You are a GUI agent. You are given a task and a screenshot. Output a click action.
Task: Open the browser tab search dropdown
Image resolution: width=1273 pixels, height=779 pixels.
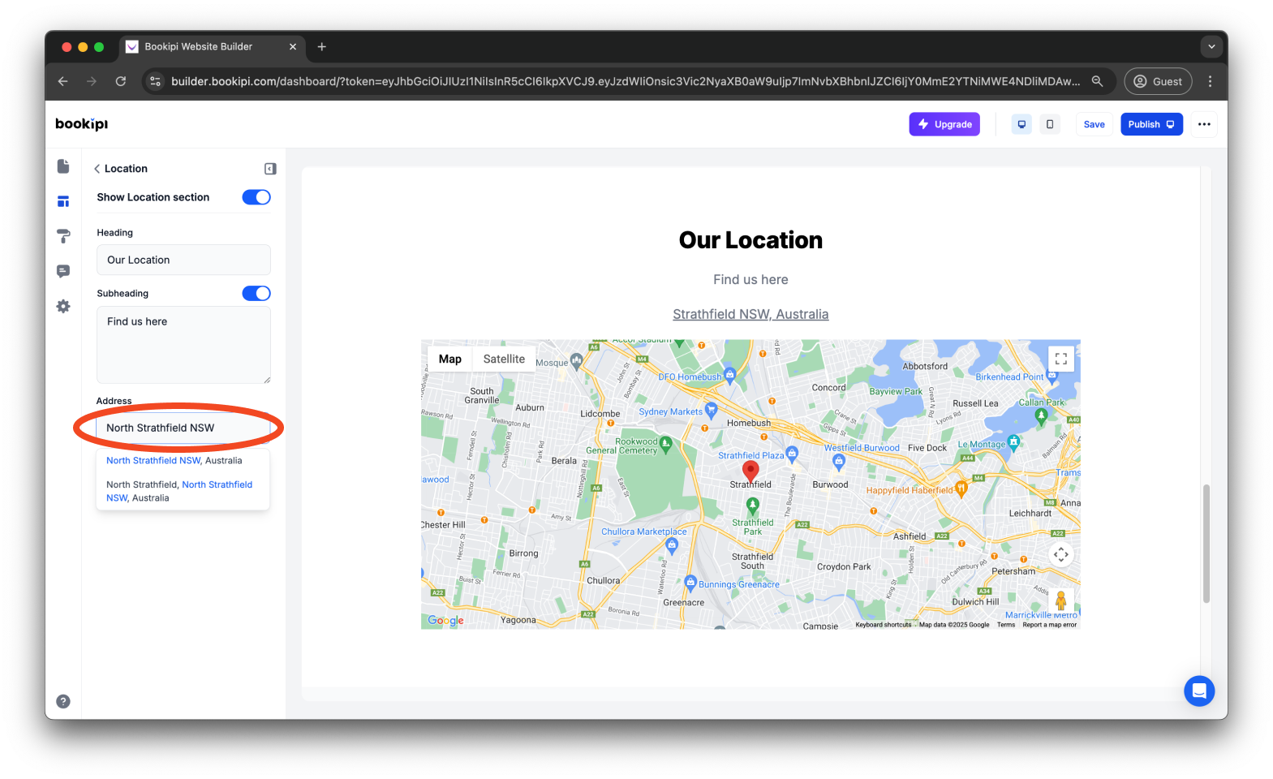click(x=1211, y=46)
